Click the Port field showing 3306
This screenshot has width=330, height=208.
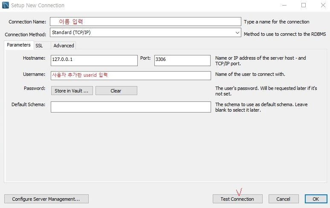point(182,61)
